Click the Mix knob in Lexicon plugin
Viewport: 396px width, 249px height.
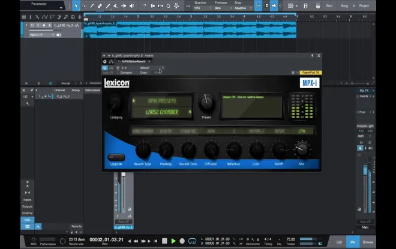tap(302, 149)
